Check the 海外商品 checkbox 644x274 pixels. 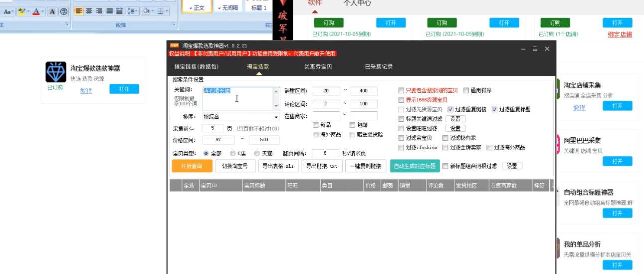(x=315, y=134)
